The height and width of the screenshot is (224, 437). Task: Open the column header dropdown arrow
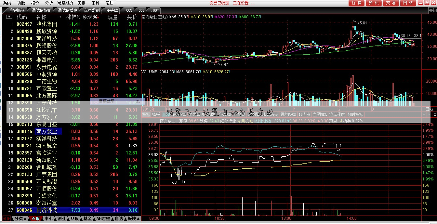point(9,17)
